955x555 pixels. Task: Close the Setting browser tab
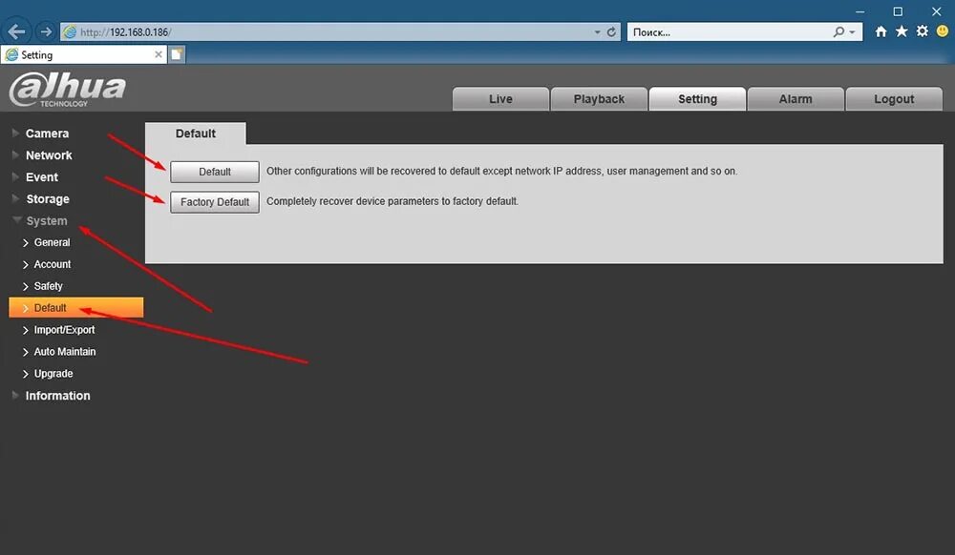pos(159,54)
